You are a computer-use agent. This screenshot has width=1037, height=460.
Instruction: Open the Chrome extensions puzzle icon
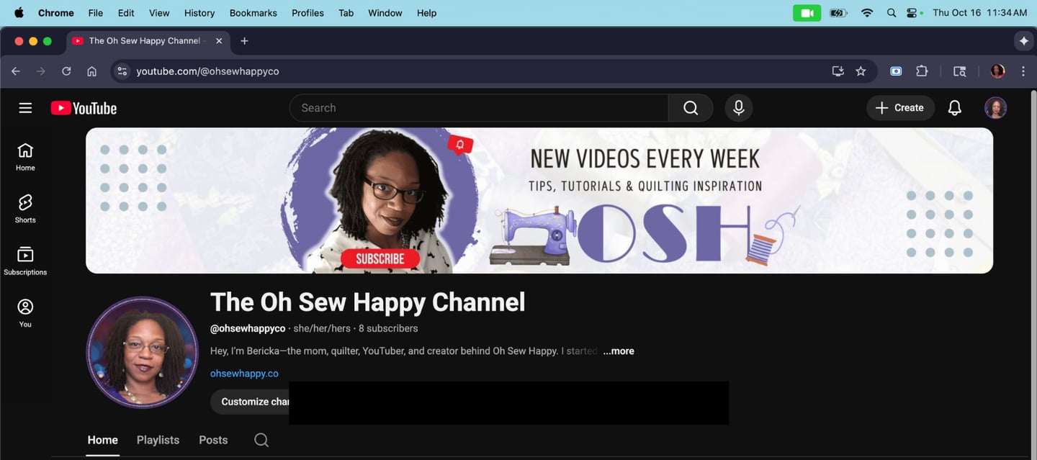(x=922, y=71)
